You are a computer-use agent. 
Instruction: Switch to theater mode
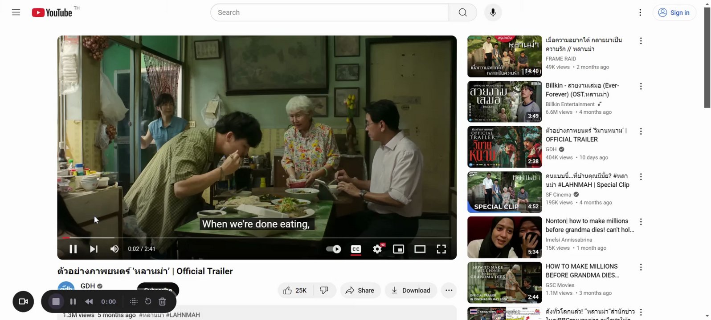420,249
